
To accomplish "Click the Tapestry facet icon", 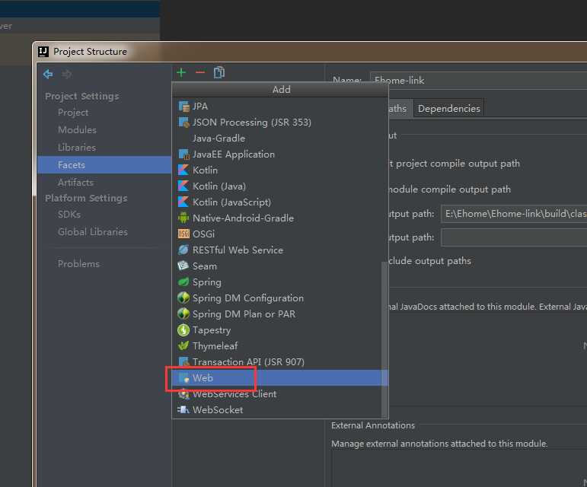I will point(183,330).
